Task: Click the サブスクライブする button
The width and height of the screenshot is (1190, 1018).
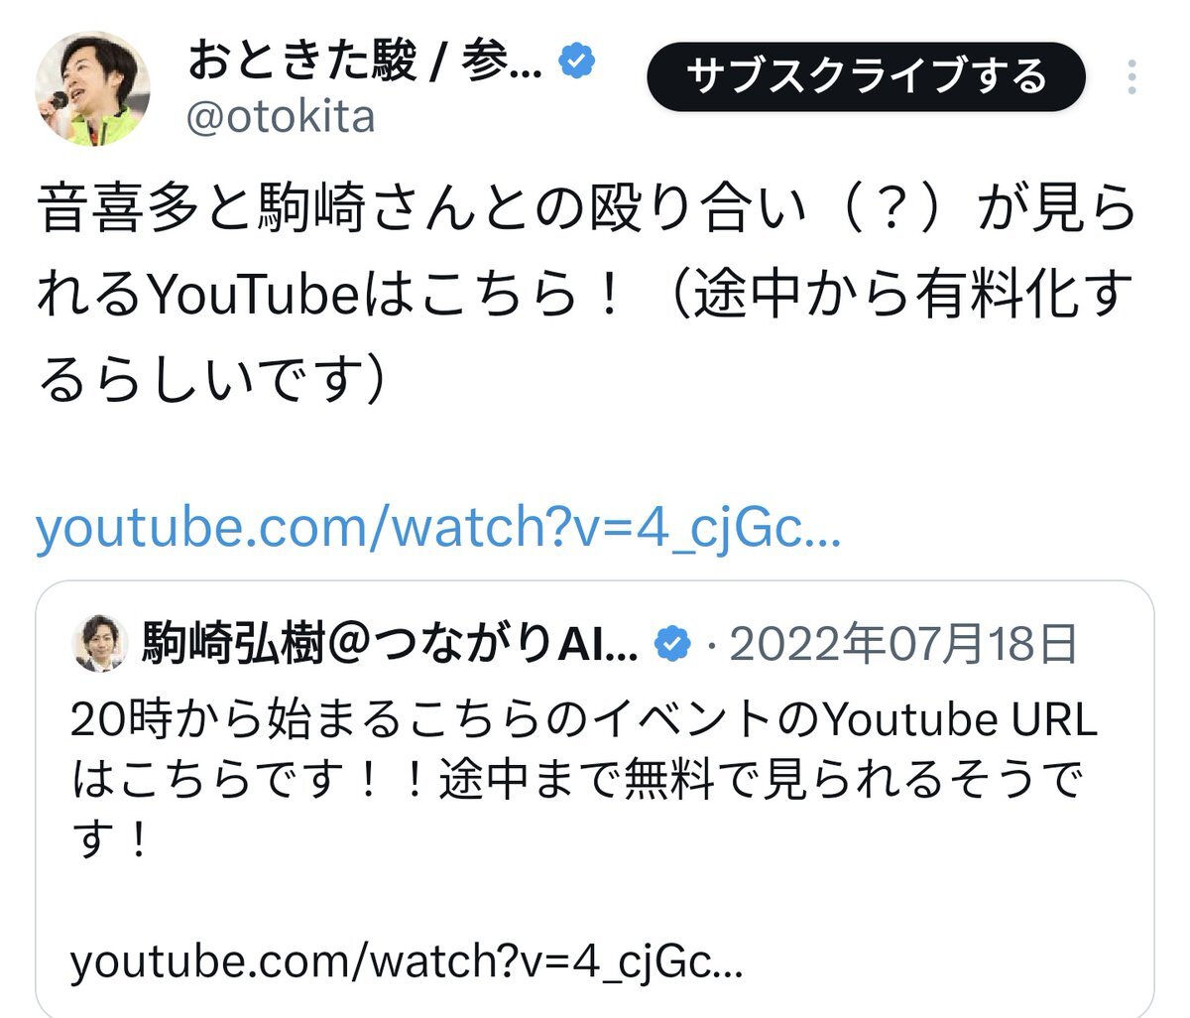Action: [x=867, y=76]
